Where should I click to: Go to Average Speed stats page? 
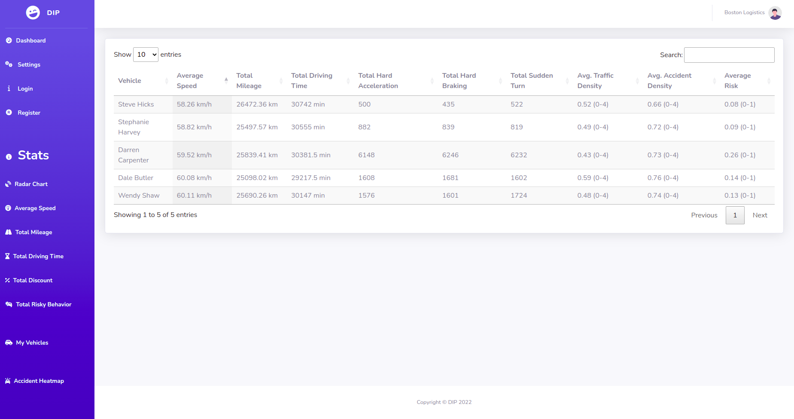point(35,208)
